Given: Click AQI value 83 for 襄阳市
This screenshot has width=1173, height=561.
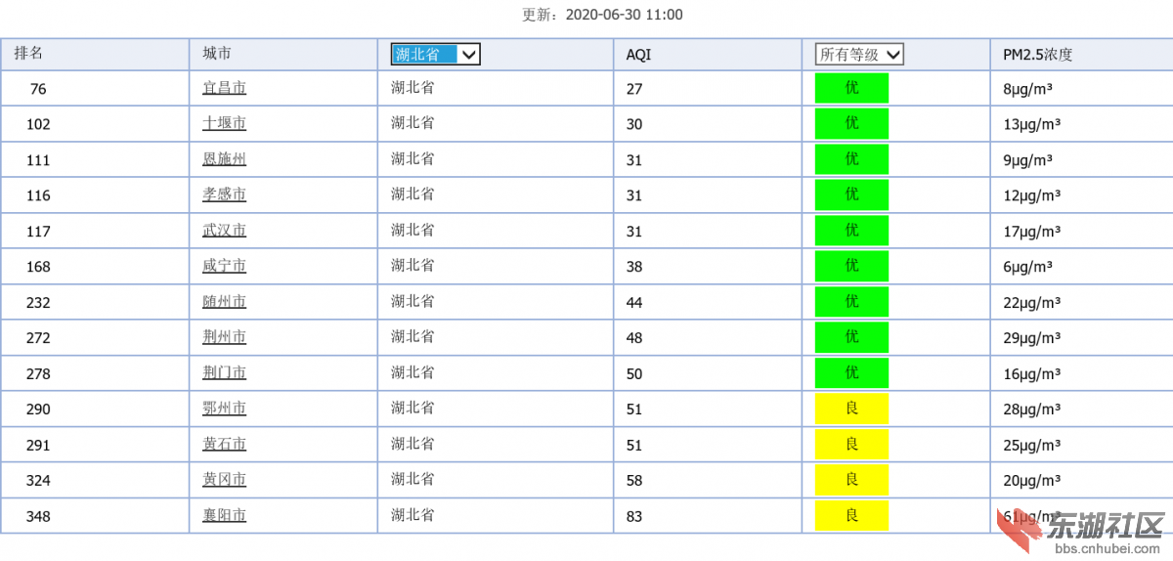Looking at the screenshot, I should 634,517.
